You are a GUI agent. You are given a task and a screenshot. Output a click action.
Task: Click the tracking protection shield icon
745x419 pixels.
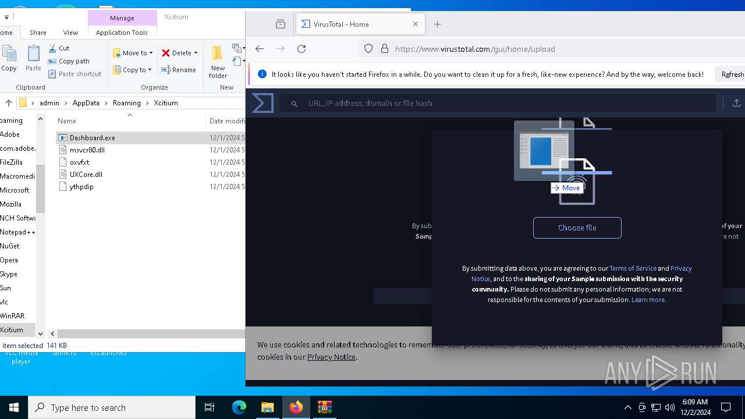(x=368, y=49)
